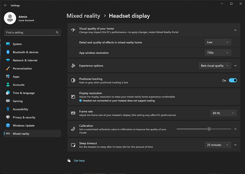Viewport: 245px width, 174px height.
Task: Click the Display resolution title text
Action: tap(91, 93)
